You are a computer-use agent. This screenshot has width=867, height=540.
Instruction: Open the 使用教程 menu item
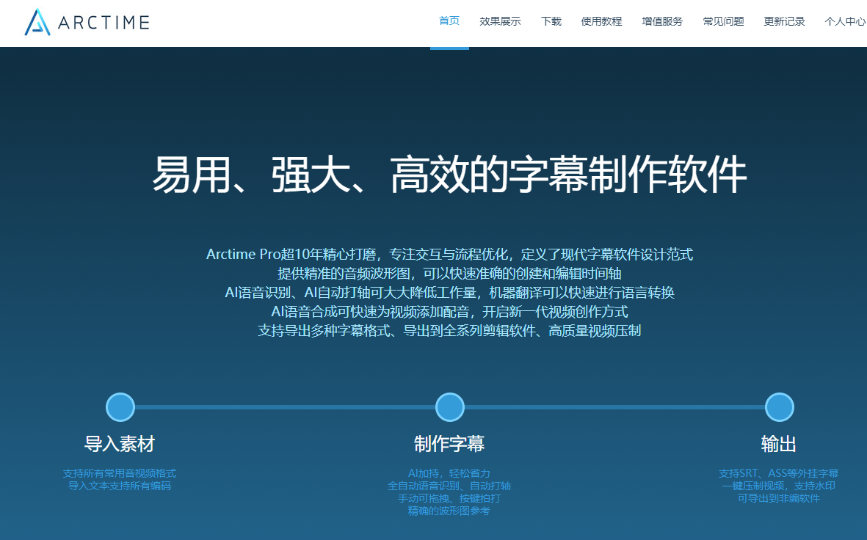pyautogui.click(x=601, y=21)
